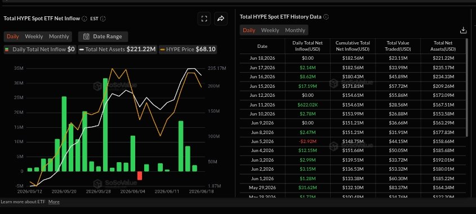Click the $83.37M value traded cell
476x214 pixels.
click(398, 188)
